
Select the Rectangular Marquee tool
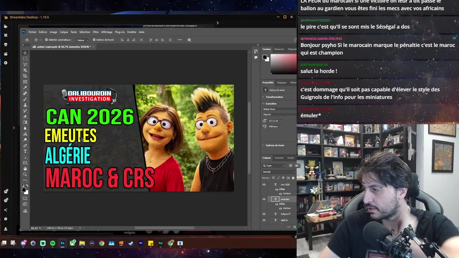25,59
